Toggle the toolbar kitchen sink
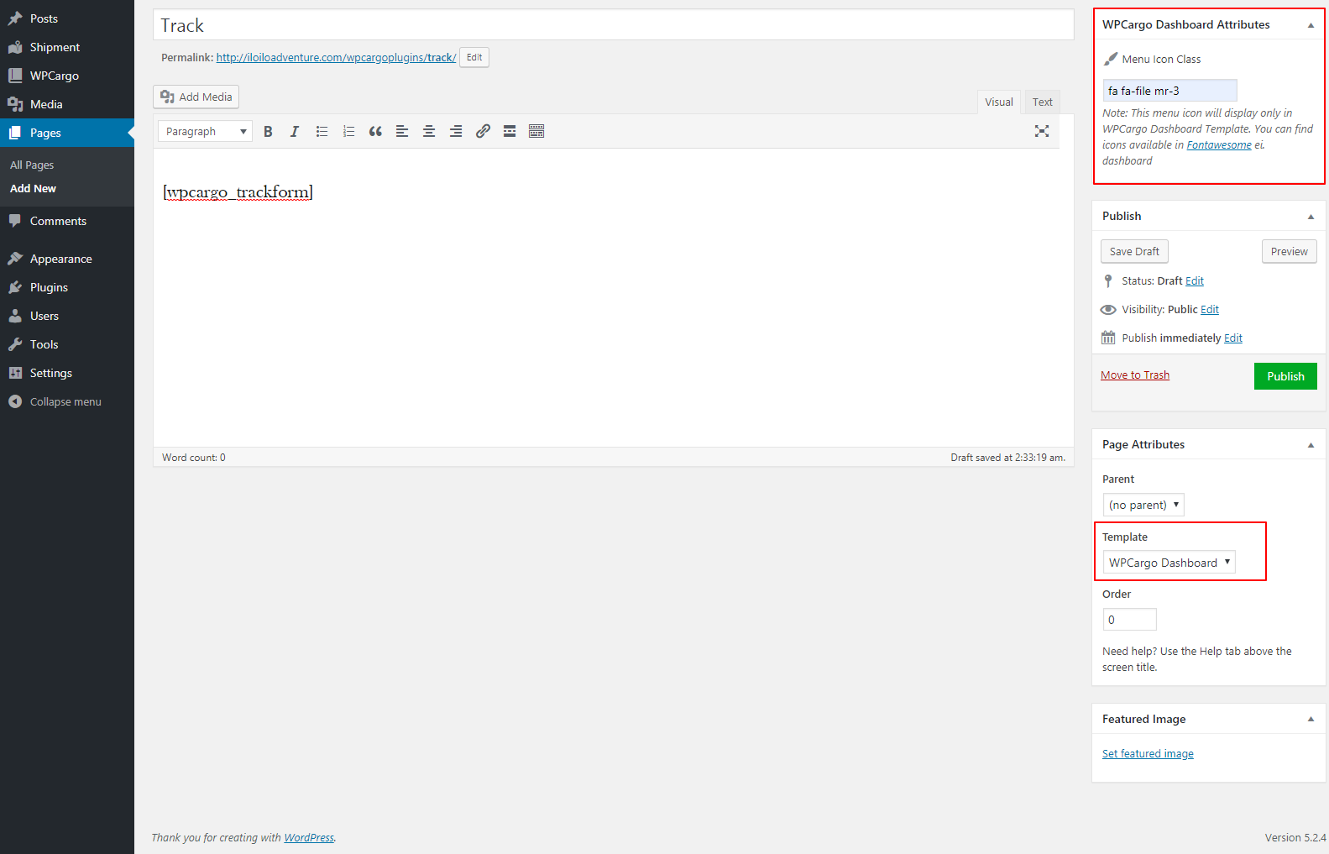 coord(536,131)
